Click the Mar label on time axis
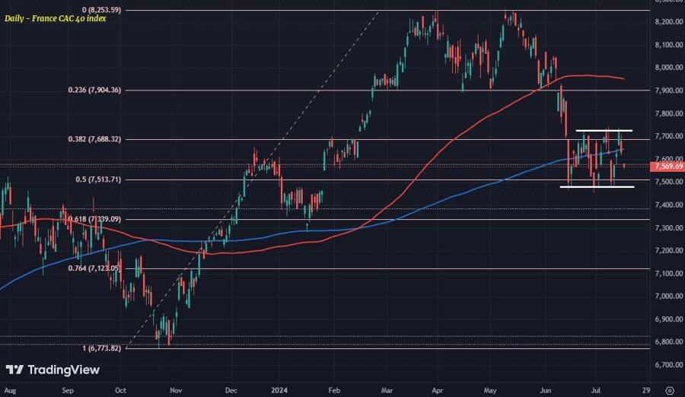685x397 pixels. click(387, 390)
